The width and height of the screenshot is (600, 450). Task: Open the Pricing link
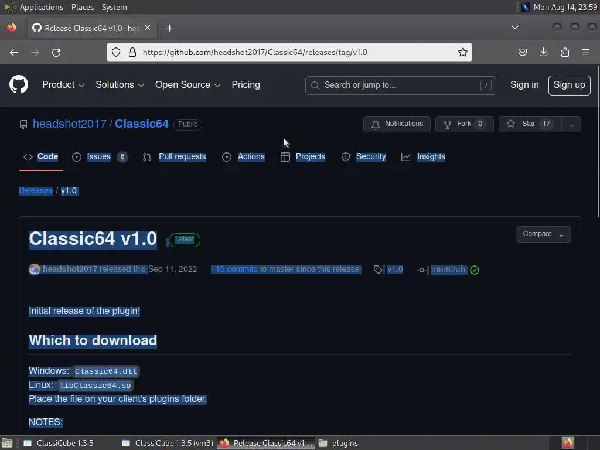tap(246, 84)
